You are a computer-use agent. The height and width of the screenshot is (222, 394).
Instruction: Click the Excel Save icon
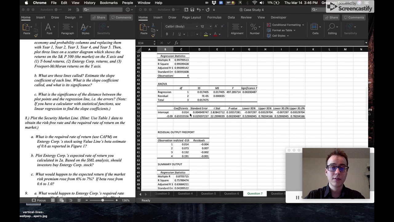click(x=192, y=10)
